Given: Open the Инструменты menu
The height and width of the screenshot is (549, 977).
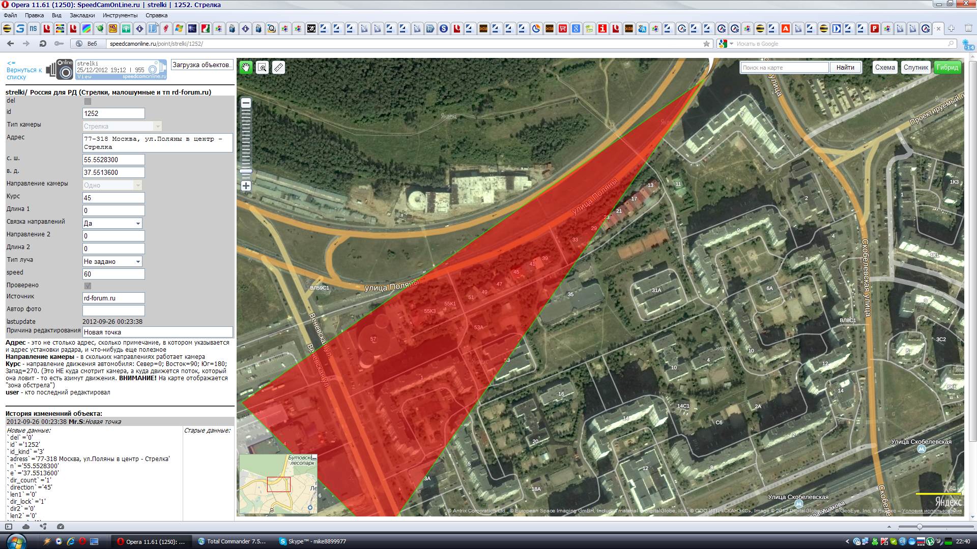Looking at the screenshot, I should [x=120, y=15].
